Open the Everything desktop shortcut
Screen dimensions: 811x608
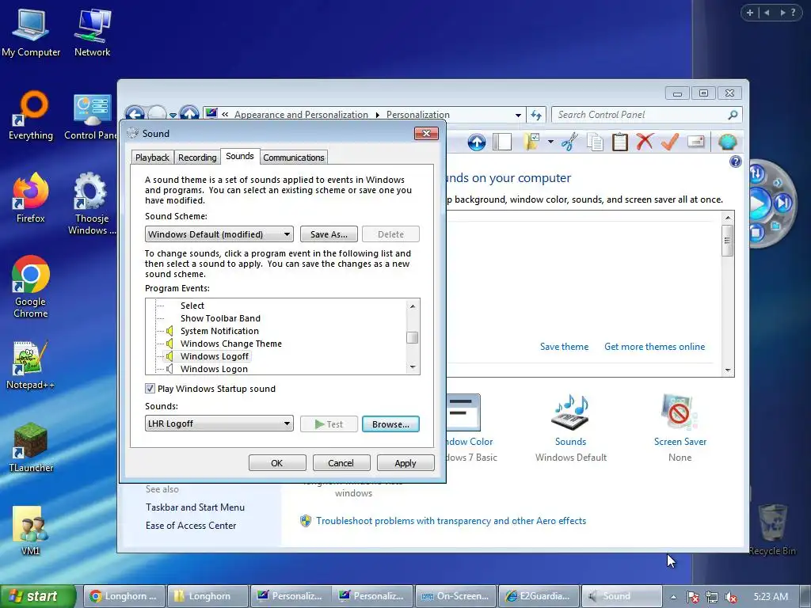pyautogui.click(x=31, y=116)
